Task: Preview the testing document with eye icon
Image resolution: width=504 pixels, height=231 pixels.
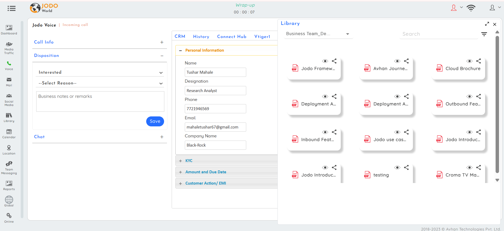Action: (397, 168)
